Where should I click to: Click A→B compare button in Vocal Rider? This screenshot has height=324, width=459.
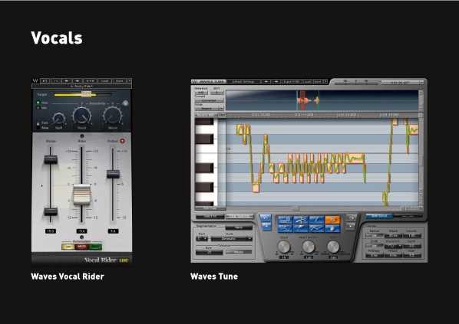pyautogui.click(x=90, y=80)
